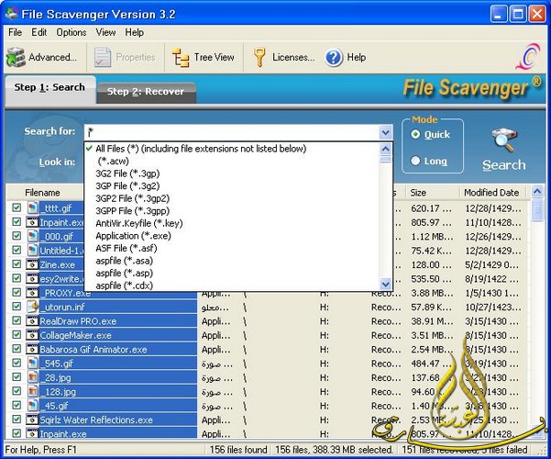Screen dimensions: 551x459
Task: Open the Help menu in menu bar
Action: click(x=134, y=32)
